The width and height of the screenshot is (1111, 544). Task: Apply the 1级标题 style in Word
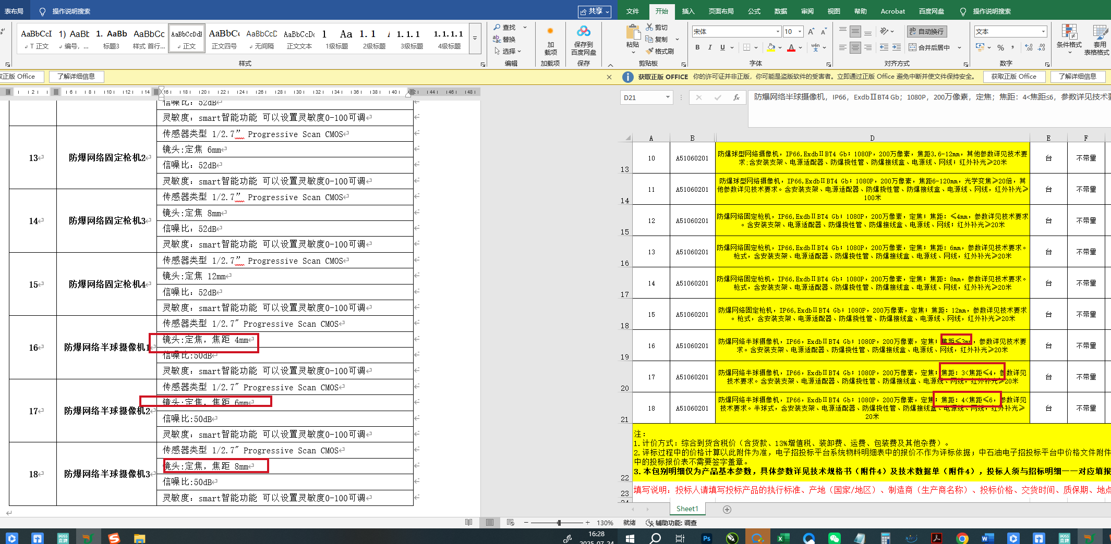coord(337,39)
